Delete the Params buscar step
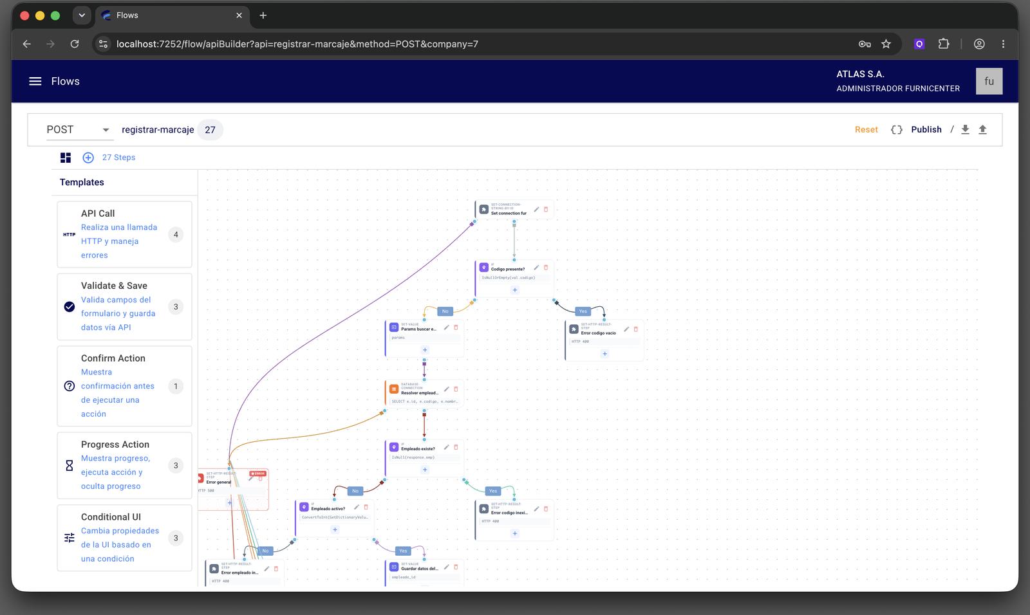 pos(456,327)
